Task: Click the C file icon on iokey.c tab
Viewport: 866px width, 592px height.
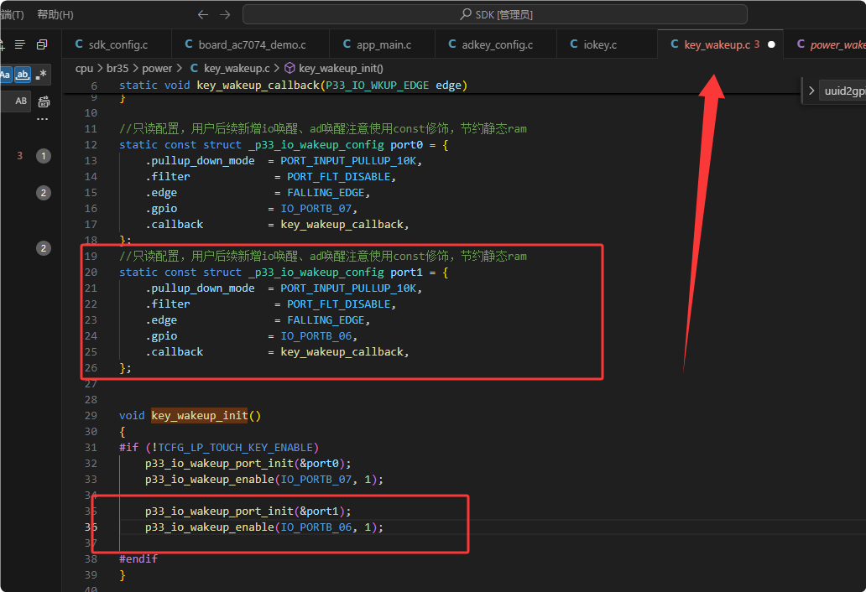Action: click(x=574, y=44)
